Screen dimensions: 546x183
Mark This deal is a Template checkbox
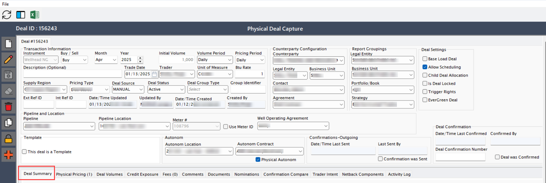pos(24,152)
